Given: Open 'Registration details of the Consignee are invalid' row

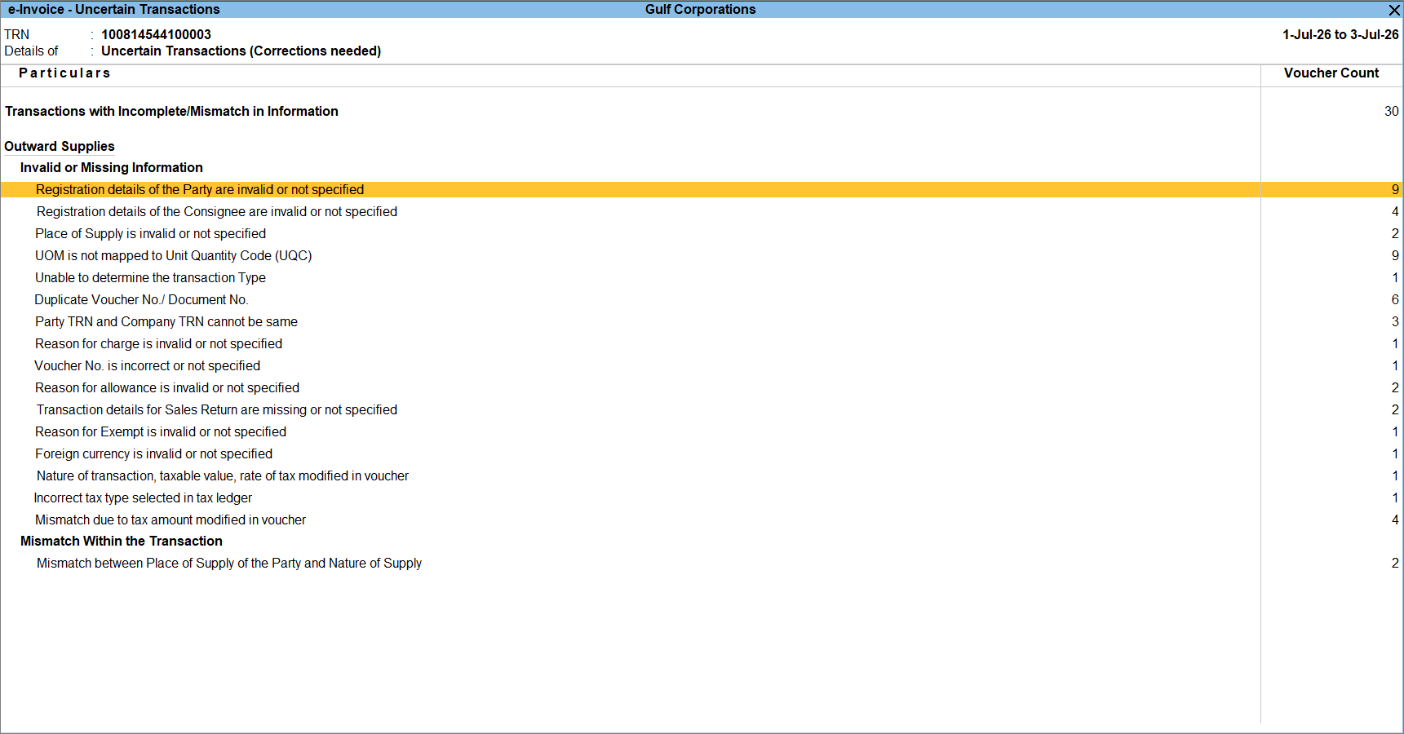Looking at the screenshot, I should pyautogui.click(x=702, y=211).
